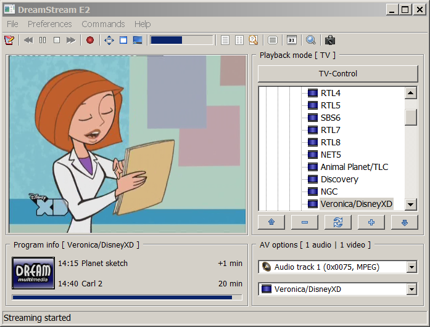Click the grid table list icon

point(239,41)
